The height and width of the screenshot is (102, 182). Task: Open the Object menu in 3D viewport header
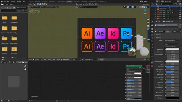click(x=57, y=7)
